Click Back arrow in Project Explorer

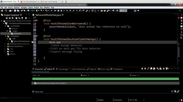pos(7,18)
